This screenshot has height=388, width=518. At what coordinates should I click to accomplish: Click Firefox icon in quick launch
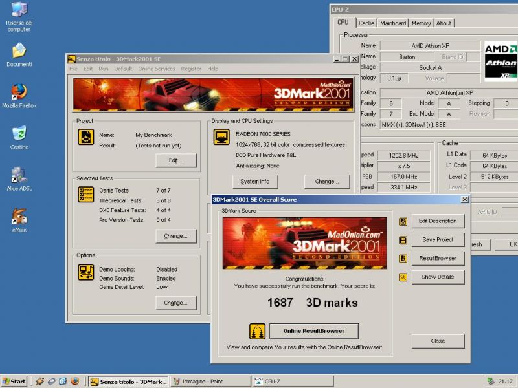74,382
